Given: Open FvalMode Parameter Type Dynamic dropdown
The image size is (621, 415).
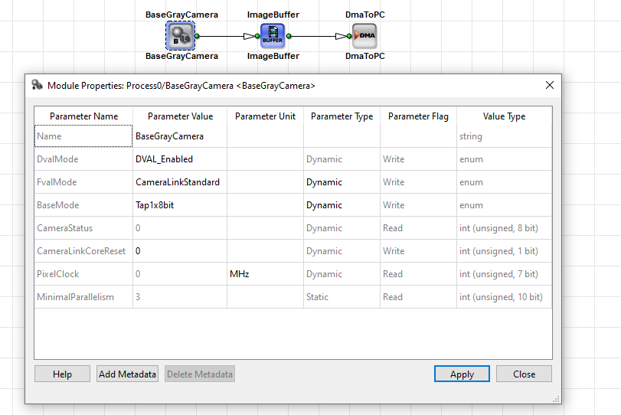Looking at the screenshot, I should 342,182.
